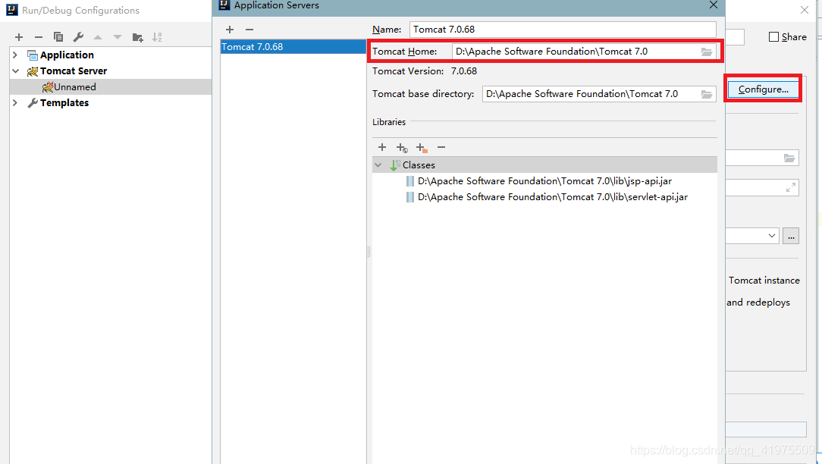This screenshot has width=822, height=464.
Task: Click the ellipsis button beside dropdown
Action: click(x=791, y=236)
